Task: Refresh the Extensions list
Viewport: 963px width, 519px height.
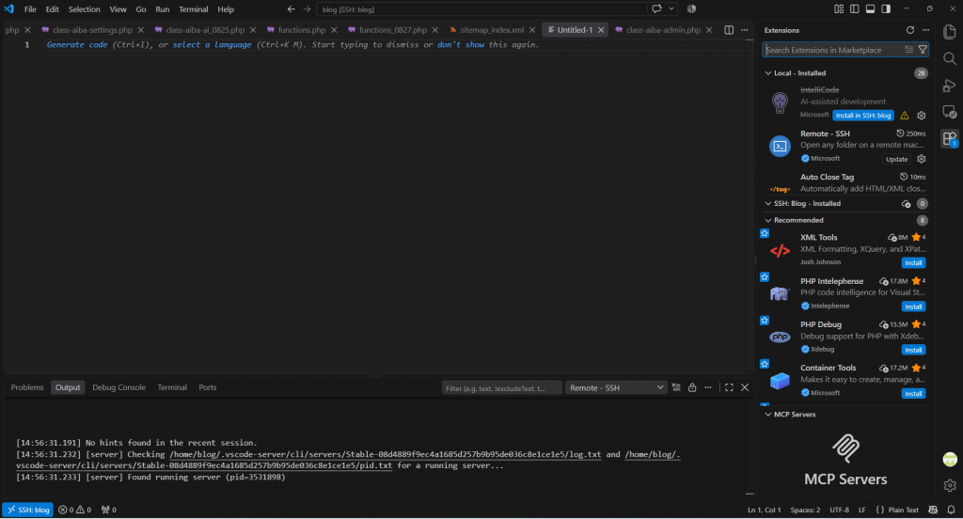Action: 910,30
